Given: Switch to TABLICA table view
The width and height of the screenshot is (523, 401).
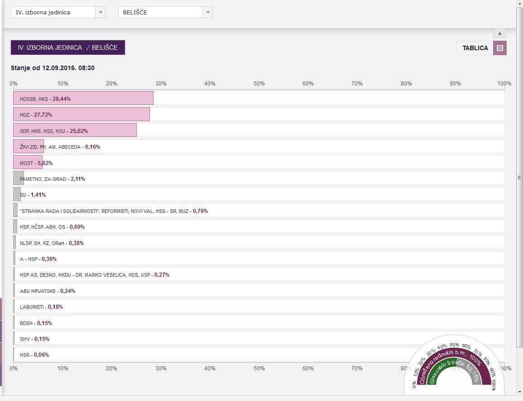Looking at the screenshot, I should [x=475, y=48].
